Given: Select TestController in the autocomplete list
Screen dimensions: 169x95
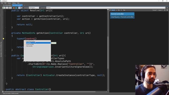Looking at the screenshot, I should pyautogui.click(x=37, y=46).
